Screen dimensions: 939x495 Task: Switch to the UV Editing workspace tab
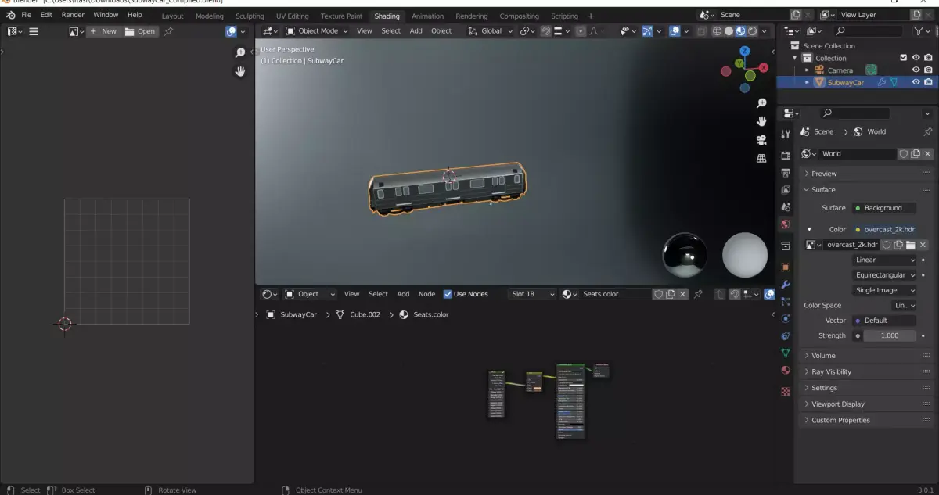(292, 16)
